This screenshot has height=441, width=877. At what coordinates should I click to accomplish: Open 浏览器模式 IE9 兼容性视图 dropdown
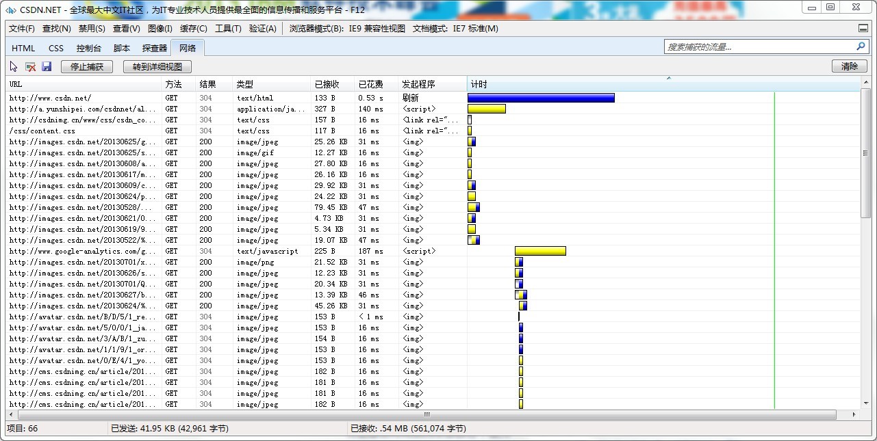(x=347, y=29)
